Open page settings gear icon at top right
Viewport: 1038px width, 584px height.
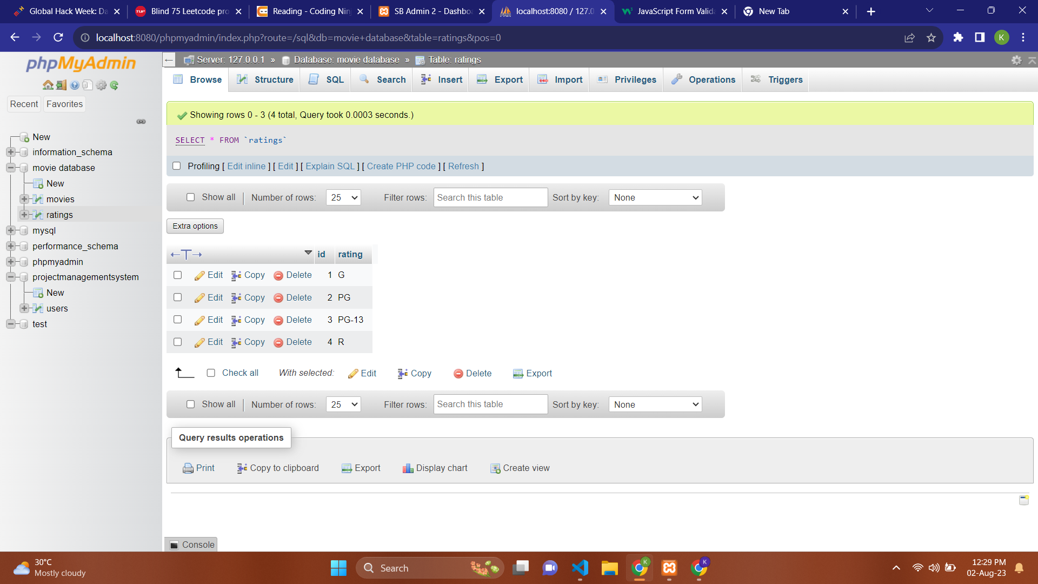pyautogui.click(x=1016, y=60)
